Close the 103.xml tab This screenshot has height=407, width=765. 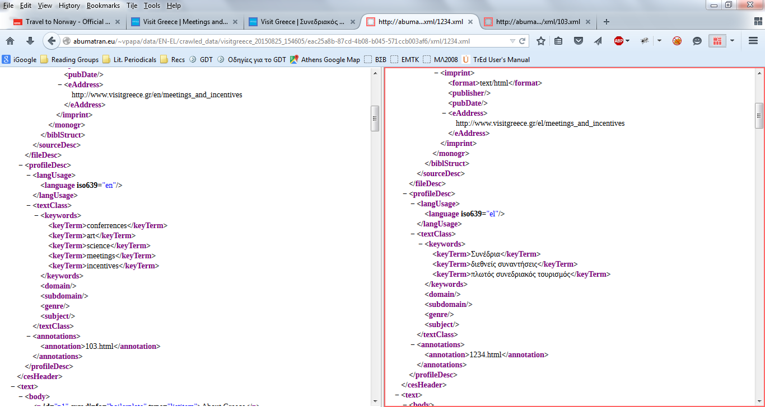tap(588, 22)
